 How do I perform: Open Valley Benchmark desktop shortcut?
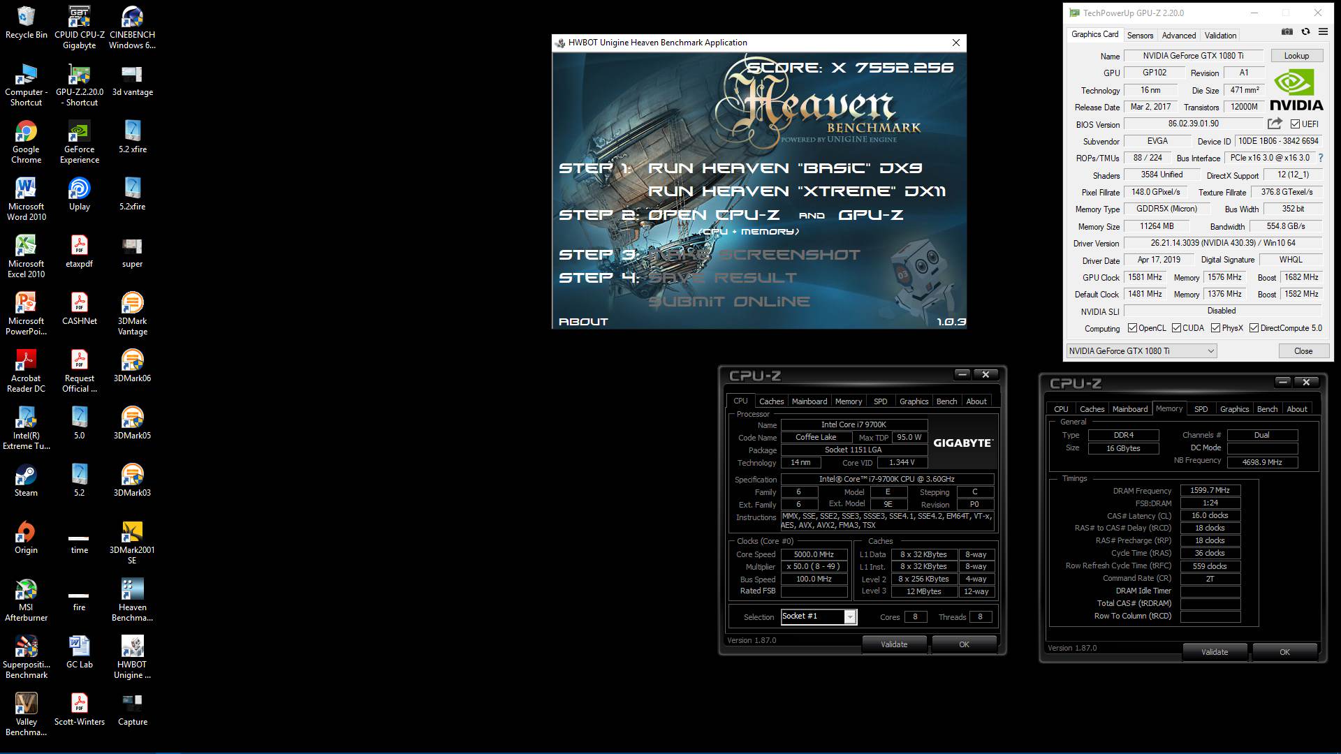coord(26,715)
